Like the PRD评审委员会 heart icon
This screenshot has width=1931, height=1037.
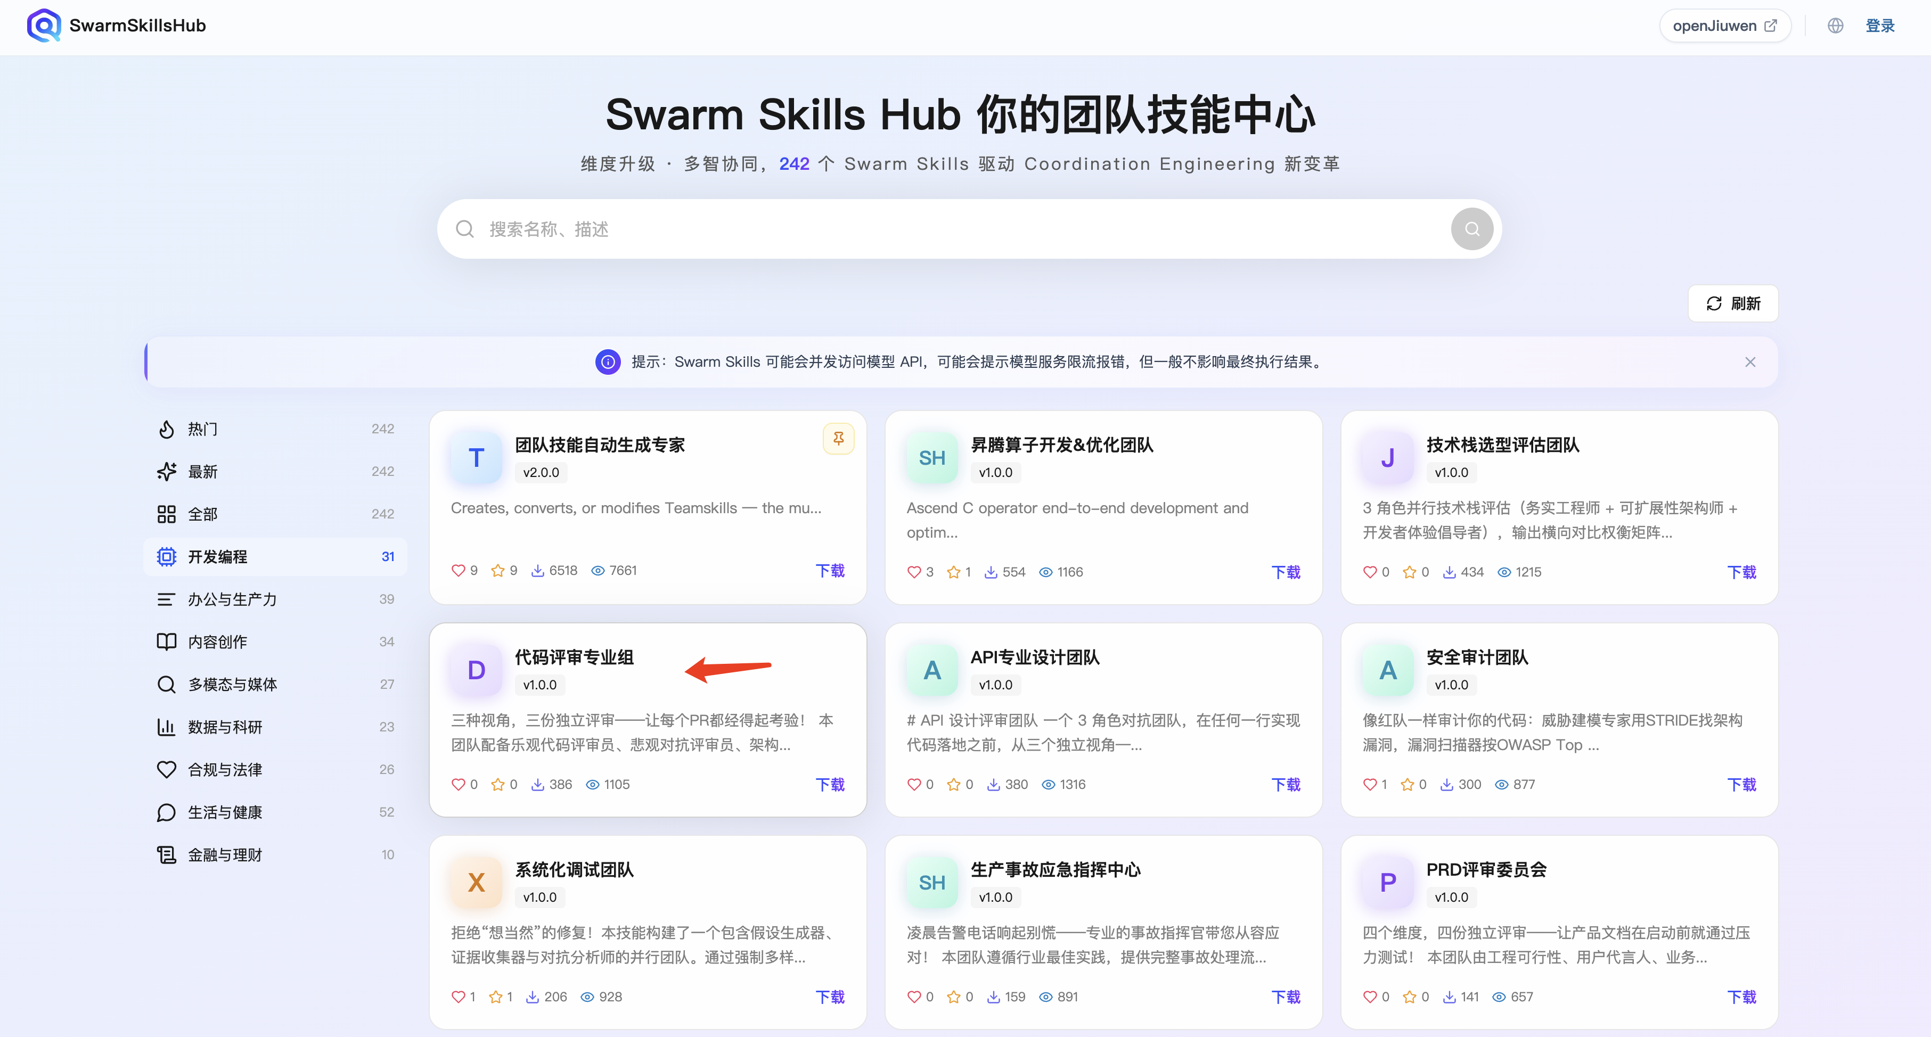tap(1370, 997)
